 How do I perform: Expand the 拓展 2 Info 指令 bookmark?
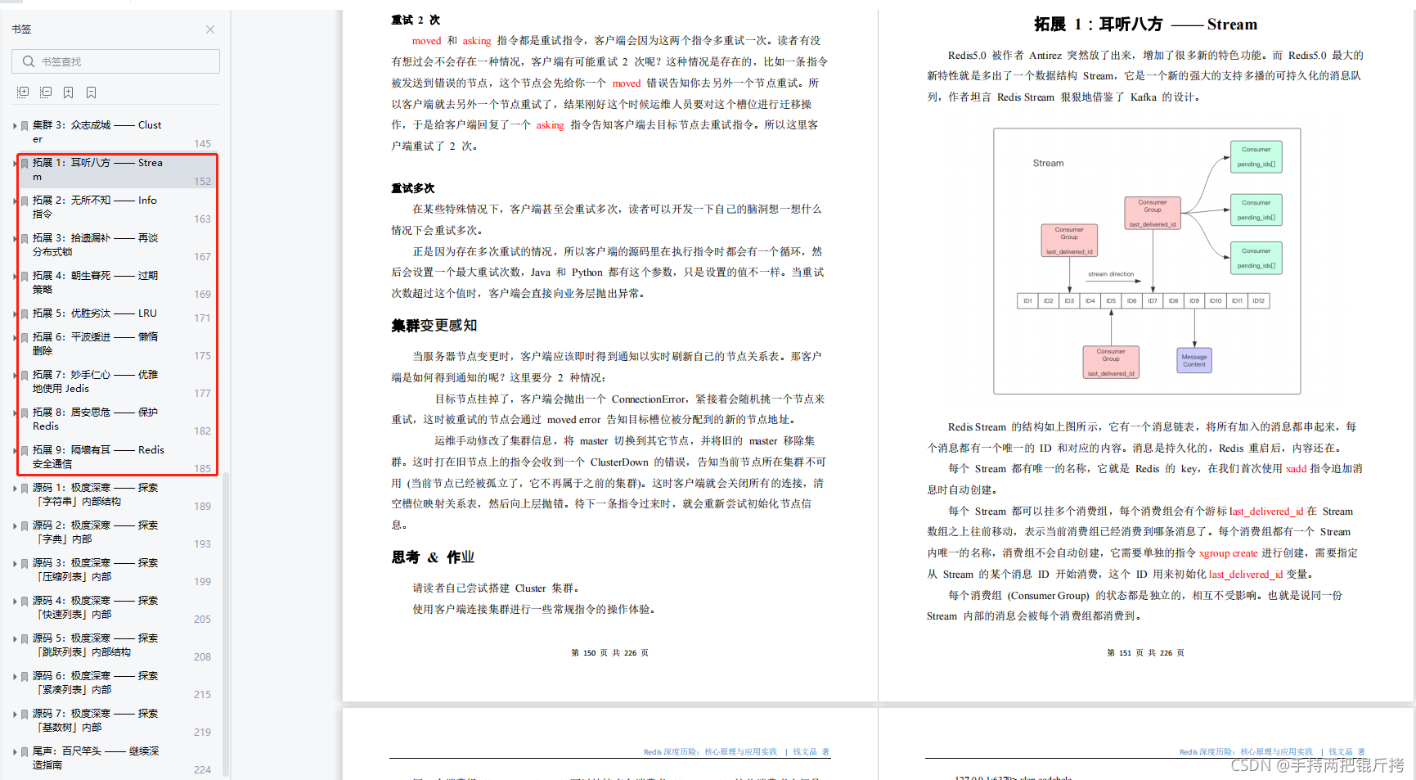(13, 201)
